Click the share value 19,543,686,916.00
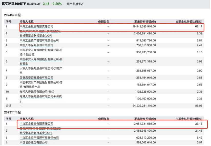211x146 pixels. point(144,26)
